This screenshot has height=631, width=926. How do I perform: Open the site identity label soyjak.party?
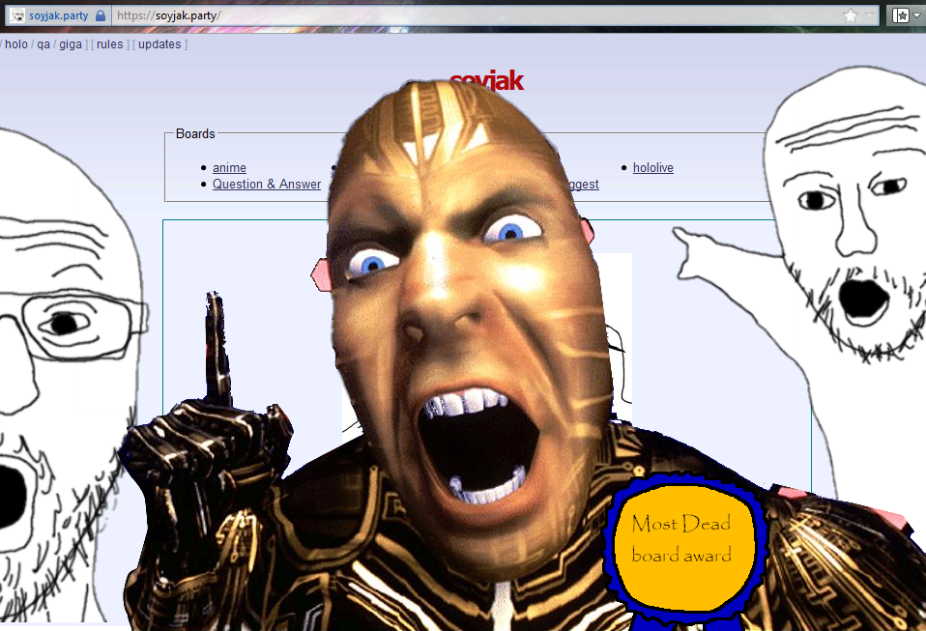(x=58, y=15)
